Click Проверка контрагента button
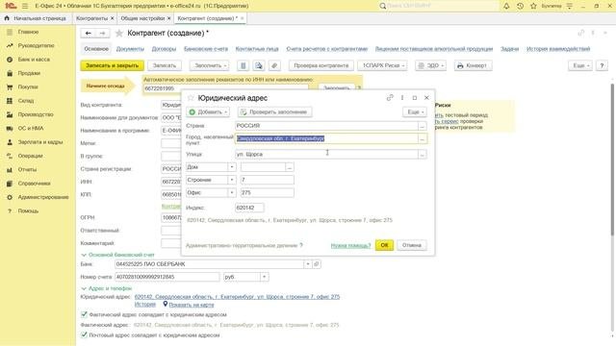Image resolution: width=616 pixels, height=346 pixels. pos(321,65)
